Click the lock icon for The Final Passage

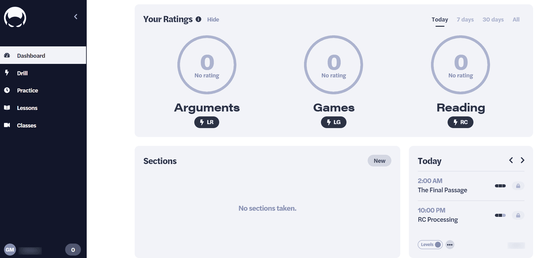click(518, 186)
